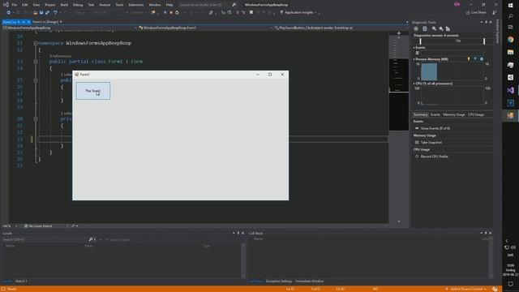The height and width of the screenshot is (292, 519).
Task: Switch to the Immediate Window tab
Action: click(310, 281)
